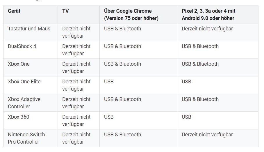Image resolution: width=264 pixels, height=152 pixels.
Task: Select the TV cell in the Tastatur und Maus row
Action: pos(76,32)
